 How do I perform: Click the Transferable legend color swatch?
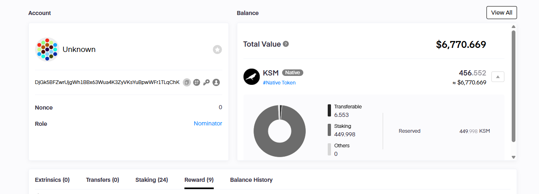coord(329,110)
